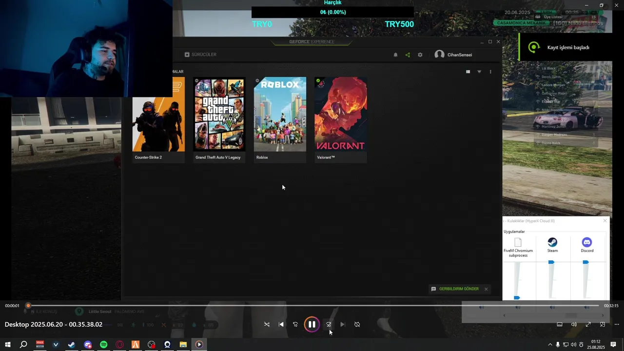Screen dimensions: 624x351
Task: Open GeForce Experience notifications bell
Action: point(395,55)
